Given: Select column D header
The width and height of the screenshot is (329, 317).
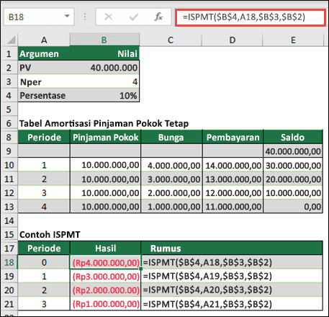Looking at the screenshot, I should point(233,40).
